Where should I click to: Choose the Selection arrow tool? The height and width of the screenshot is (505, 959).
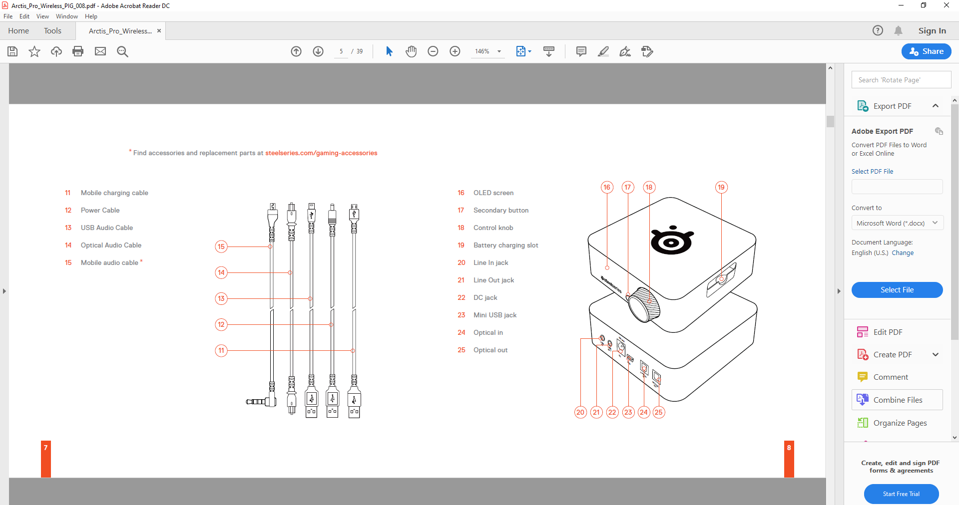coord(389,51)
